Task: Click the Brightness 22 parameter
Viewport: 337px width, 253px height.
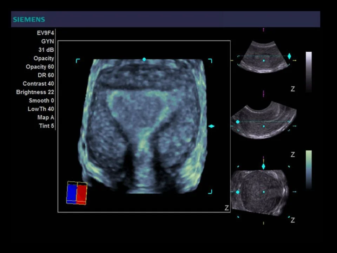Action: click(35, 92)
